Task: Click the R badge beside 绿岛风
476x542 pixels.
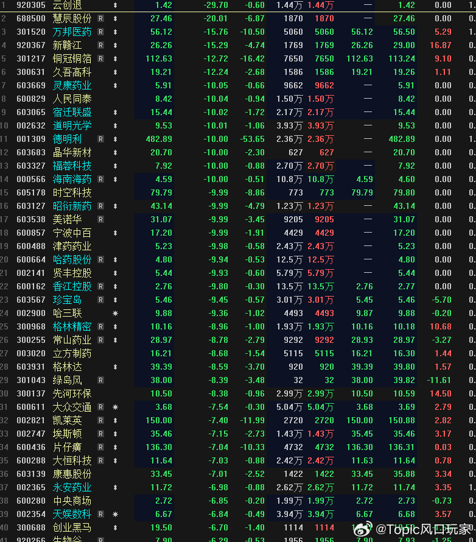Action: pyautogui.click(x=101, y=381)
